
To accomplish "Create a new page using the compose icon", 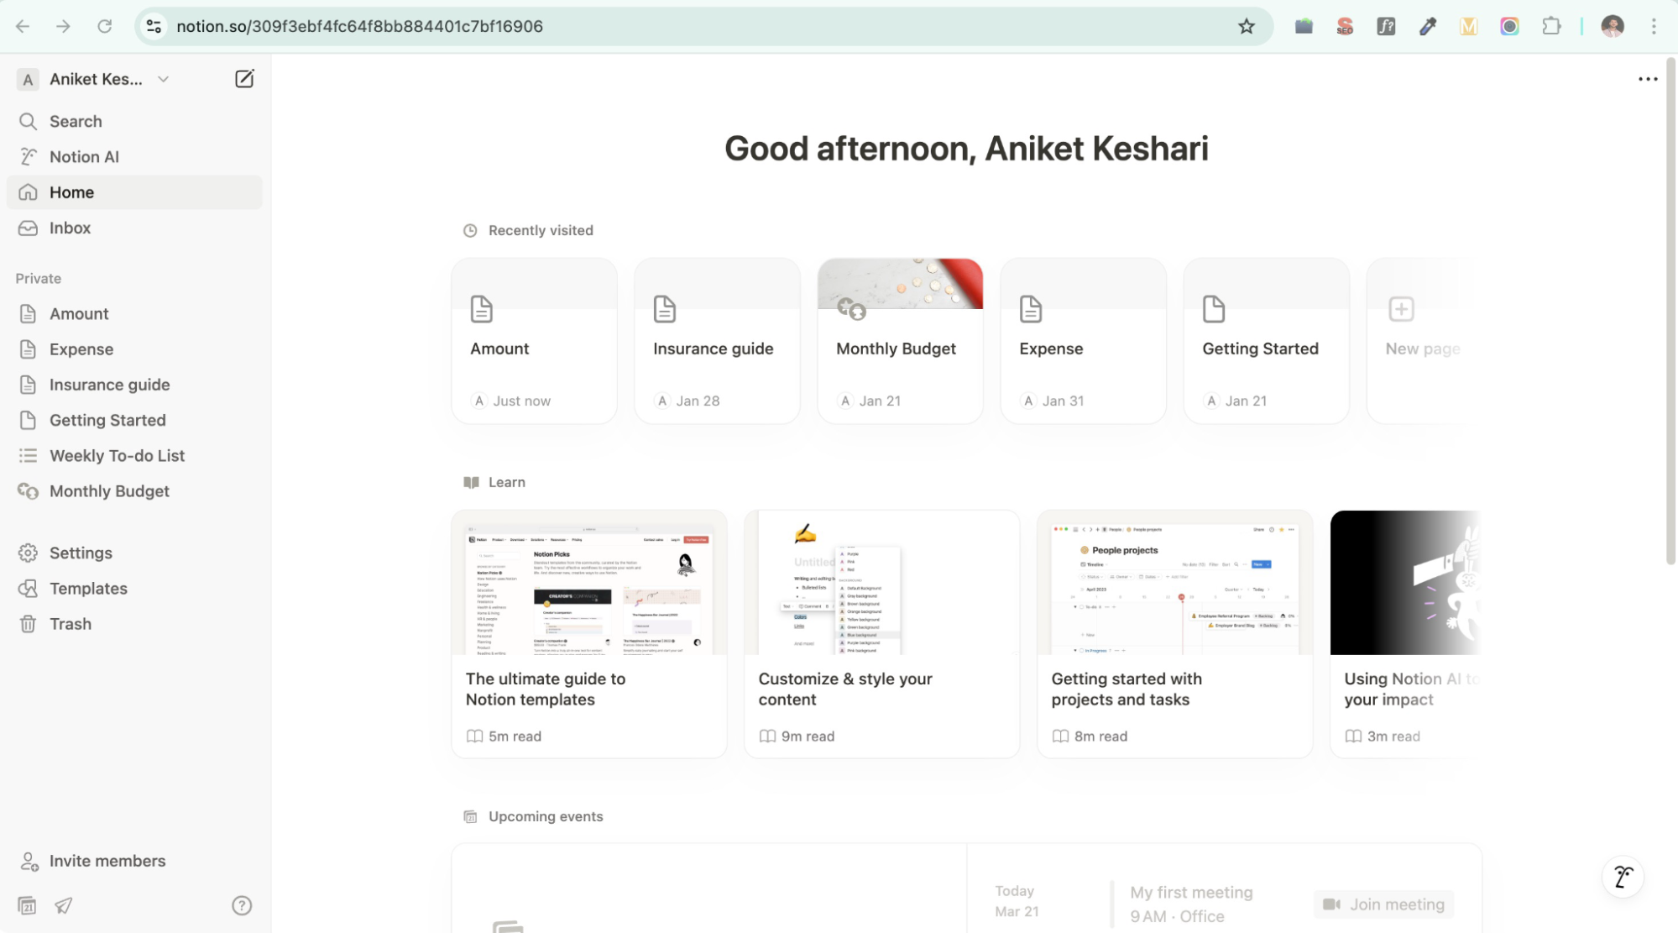I will pos(244,78).
